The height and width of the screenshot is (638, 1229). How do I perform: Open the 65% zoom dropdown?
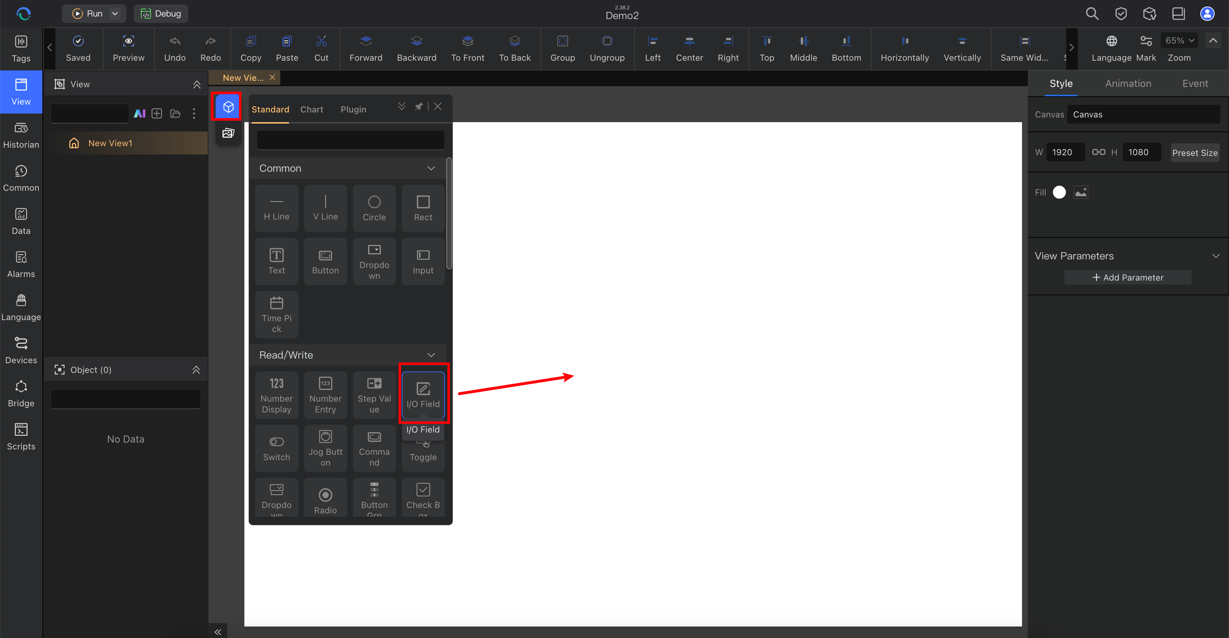pyautogui.click(x=1179, y=41)
